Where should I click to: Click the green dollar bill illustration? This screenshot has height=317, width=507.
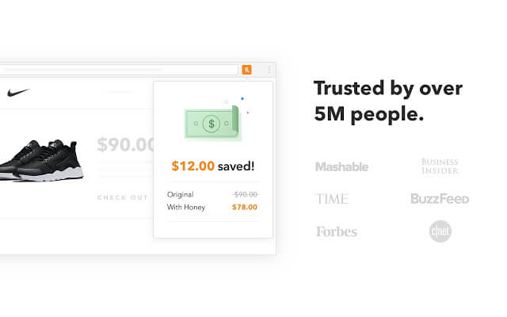click(212, 123)
